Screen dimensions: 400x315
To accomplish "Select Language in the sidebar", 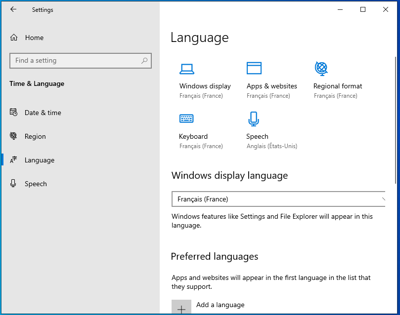I will pos(81,160).
